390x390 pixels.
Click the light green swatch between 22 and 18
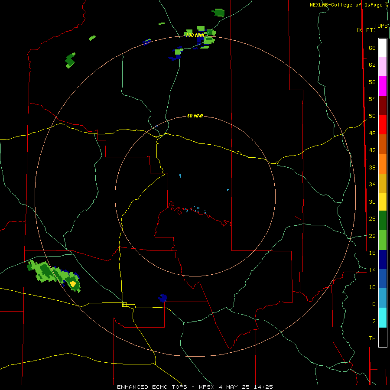[x=383, y=240]
